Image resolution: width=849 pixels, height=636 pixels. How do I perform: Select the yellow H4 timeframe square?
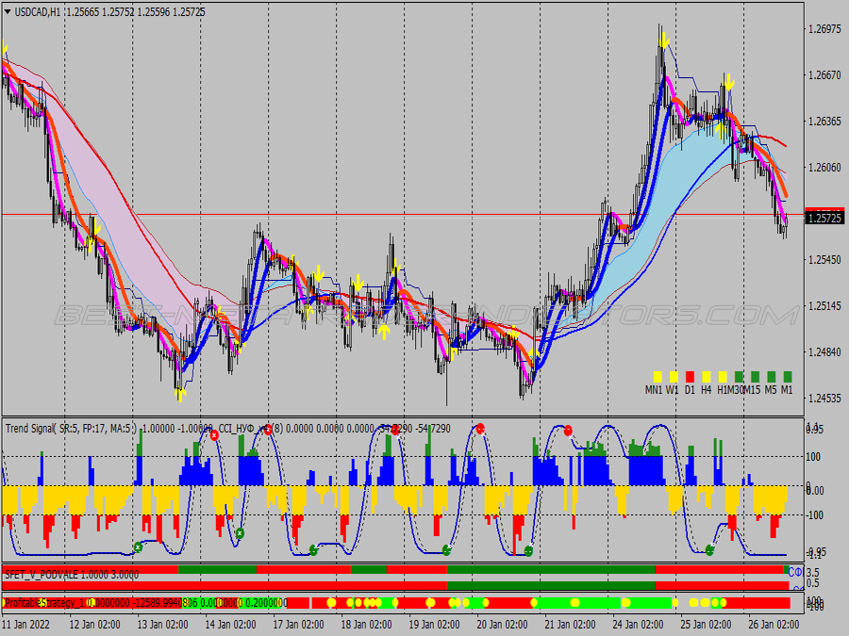coord(706,377)
